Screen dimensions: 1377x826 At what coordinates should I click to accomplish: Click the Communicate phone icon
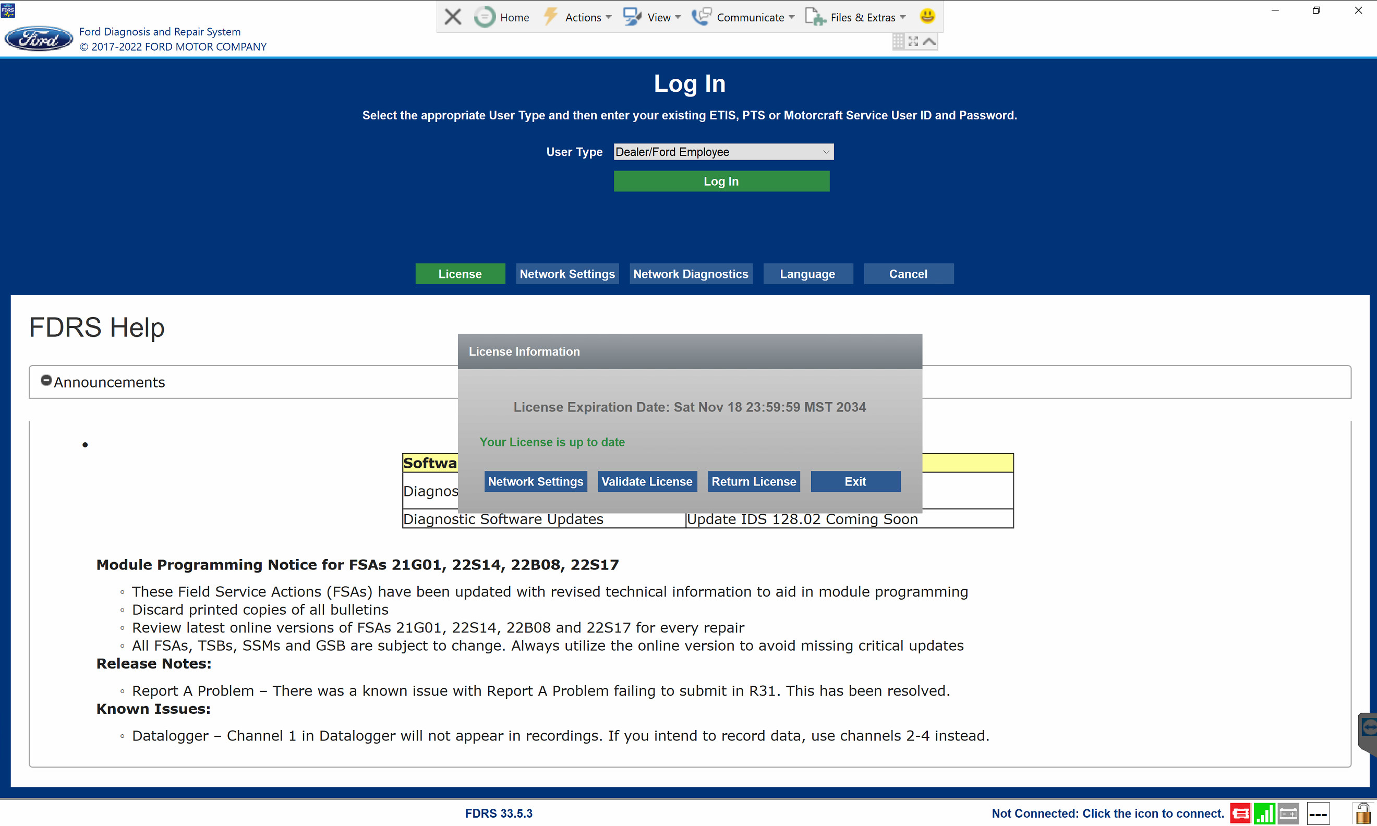point(702,17)
